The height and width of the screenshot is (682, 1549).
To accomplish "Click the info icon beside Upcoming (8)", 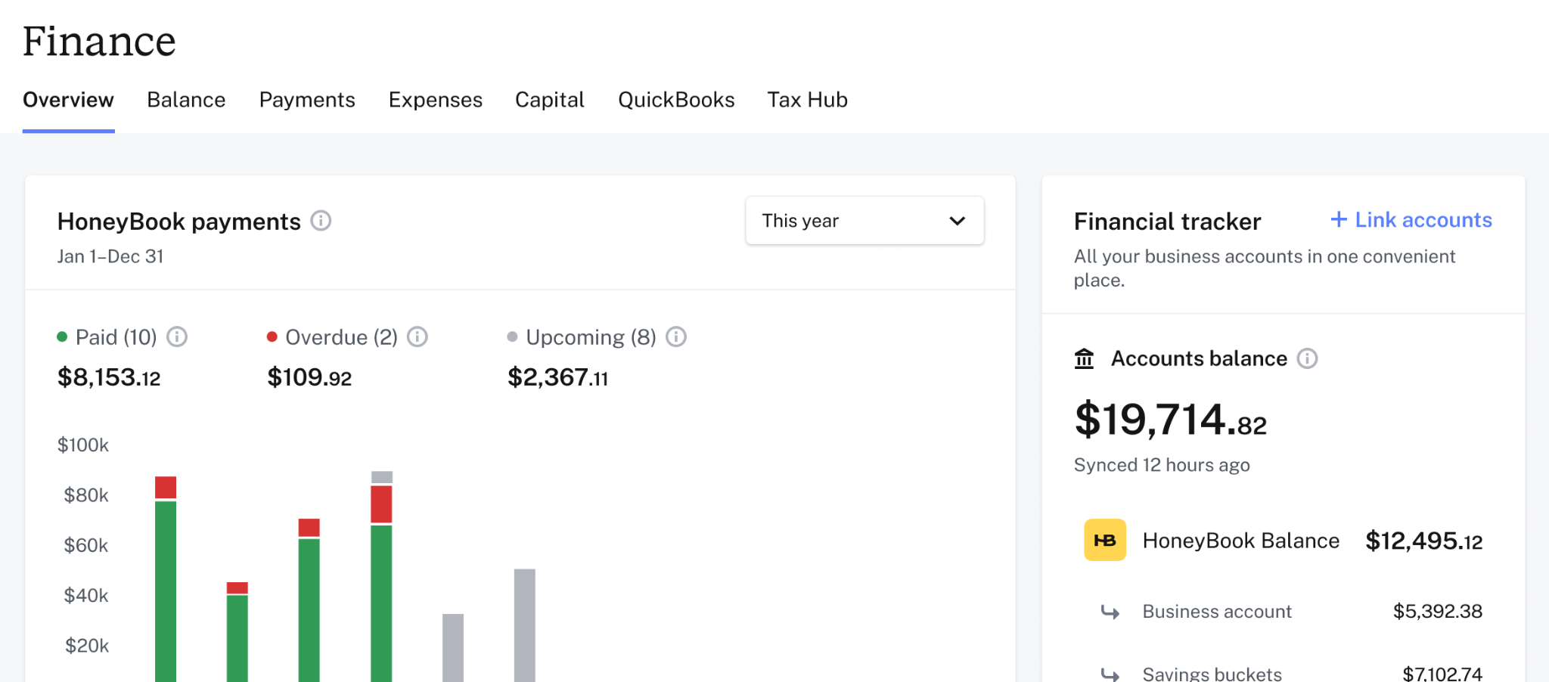I will [x=676, y=336].
